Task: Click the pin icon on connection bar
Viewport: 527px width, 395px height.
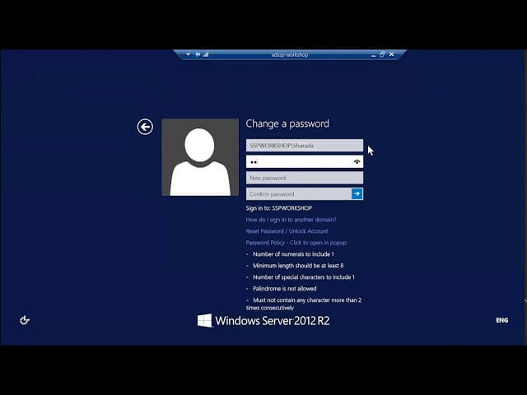Action: (x=198, y=54)
